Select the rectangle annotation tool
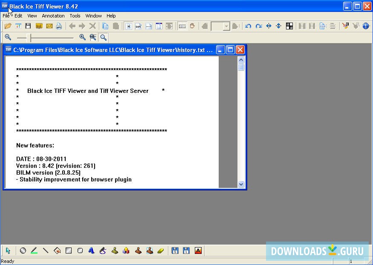The image size is (373, 265). (69, 251)
